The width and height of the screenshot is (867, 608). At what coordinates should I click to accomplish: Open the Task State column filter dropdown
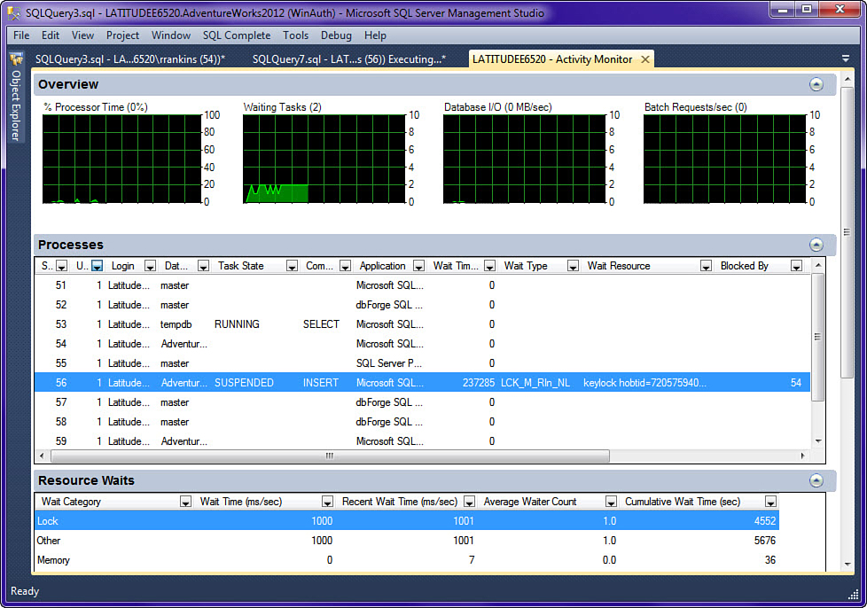coord(292,266)
